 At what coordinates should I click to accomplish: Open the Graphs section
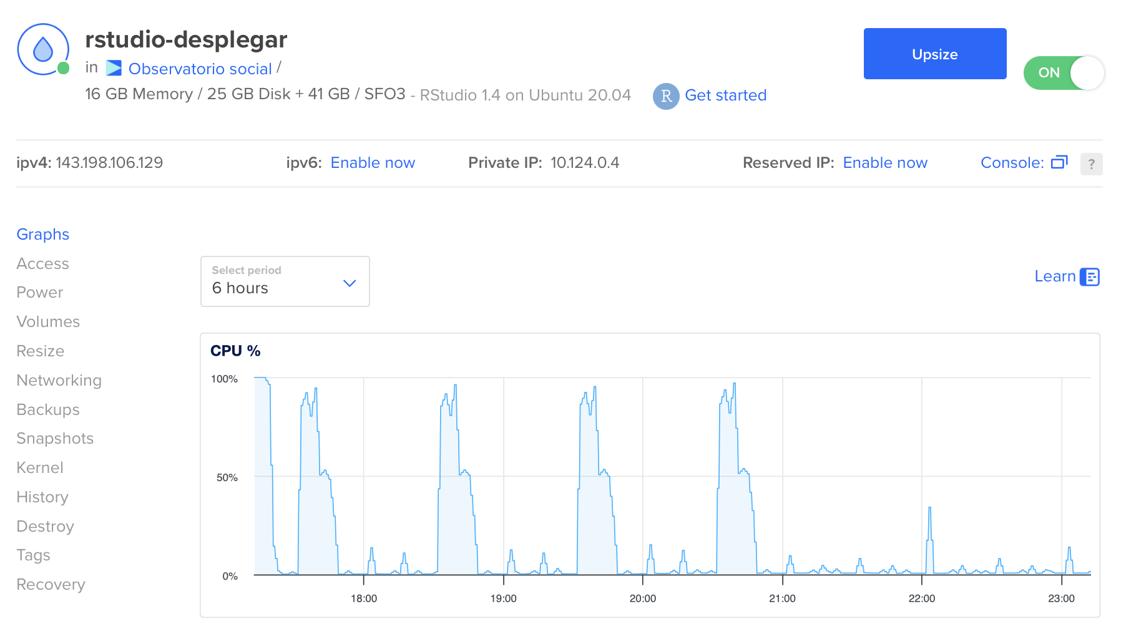[43, 234]
